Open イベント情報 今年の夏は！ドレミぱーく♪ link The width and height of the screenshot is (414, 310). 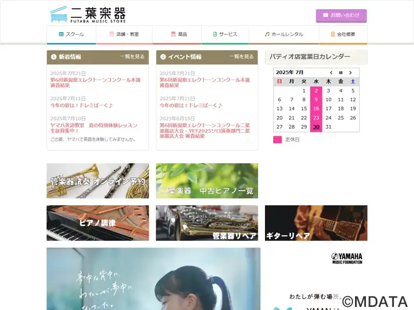tap(190, 105)
